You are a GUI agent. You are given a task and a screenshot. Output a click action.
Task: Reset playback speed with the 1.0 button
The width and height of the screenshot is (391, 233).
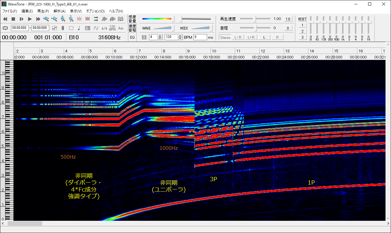click(x=288, y=19)
